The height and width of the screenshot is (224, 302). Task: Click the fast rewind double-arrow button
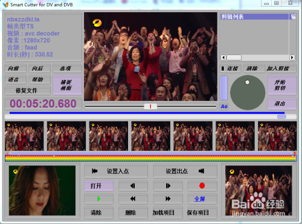pos(133,199)
